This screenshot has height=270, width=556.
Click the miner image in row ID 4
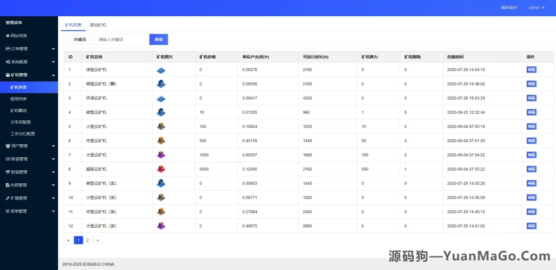tap(161, 112)
